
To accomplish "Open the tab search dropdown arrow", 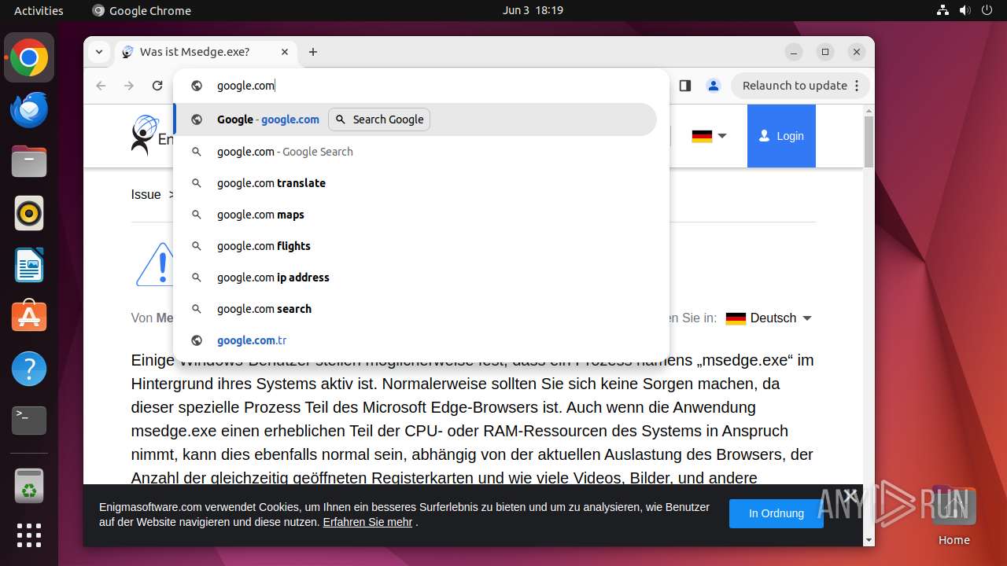I will point(99,52).
